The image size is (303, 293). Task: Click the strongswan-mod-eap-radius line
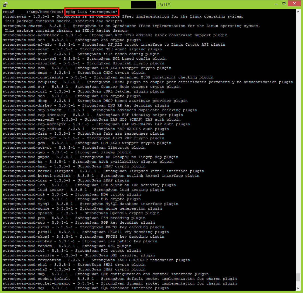[x=86, y=129]
